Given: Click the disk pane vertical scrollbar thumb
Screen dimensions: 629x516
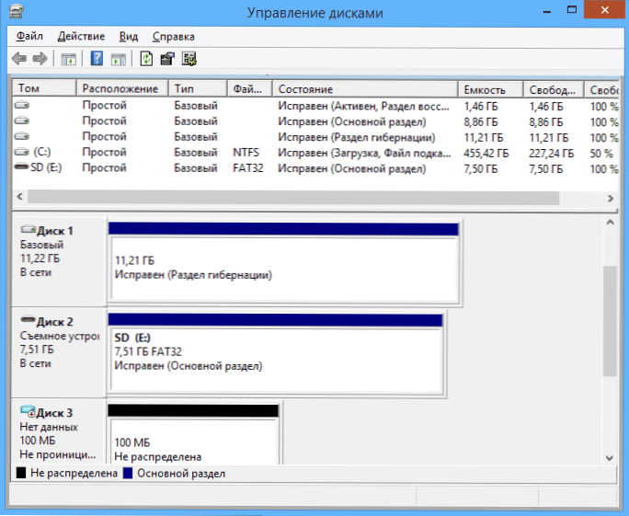Looking at the screenshot, I should tap(610, 321).
